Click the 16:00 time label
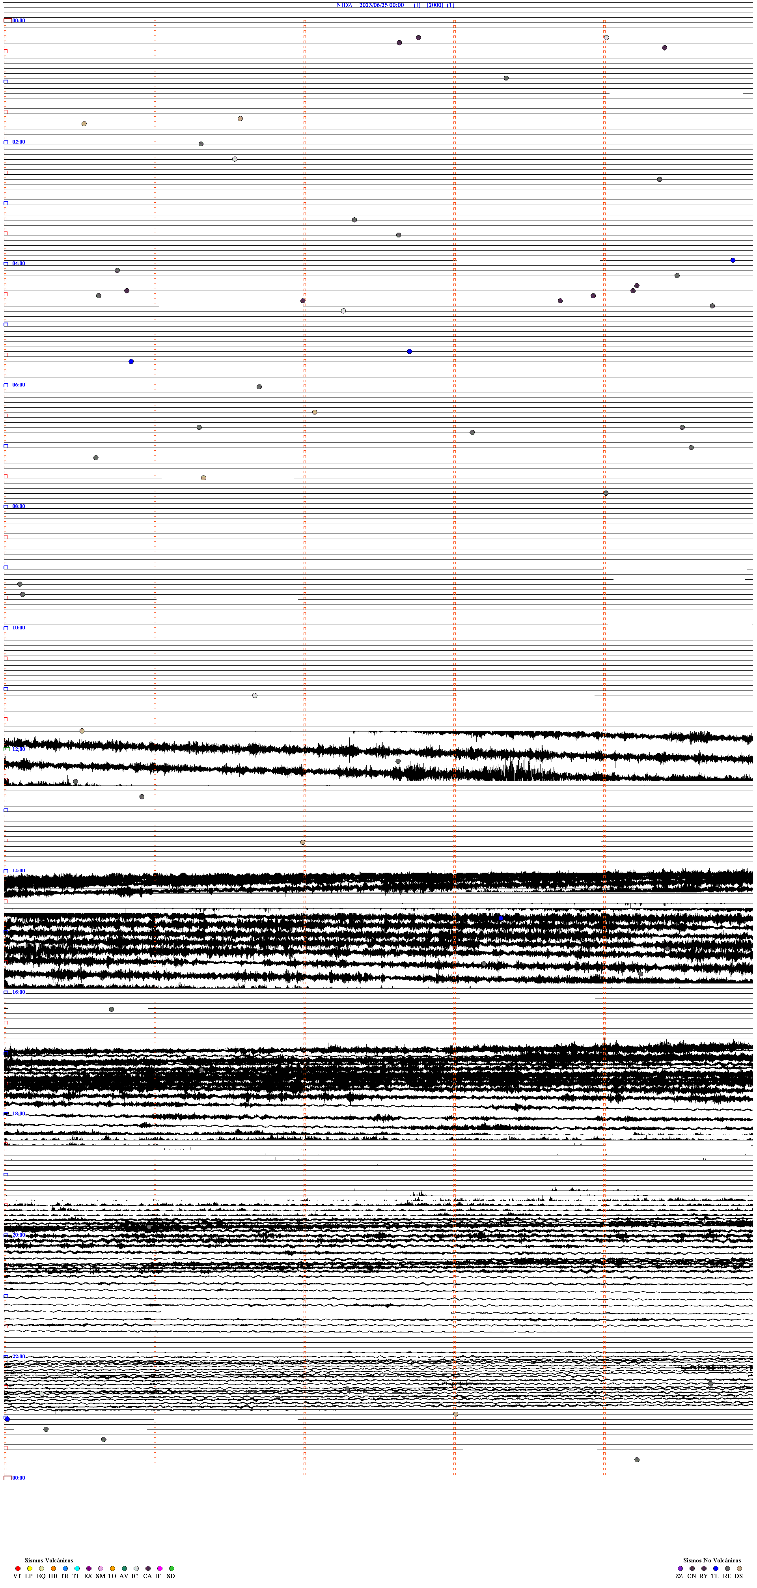757x1588 pixels. point(19,992)
